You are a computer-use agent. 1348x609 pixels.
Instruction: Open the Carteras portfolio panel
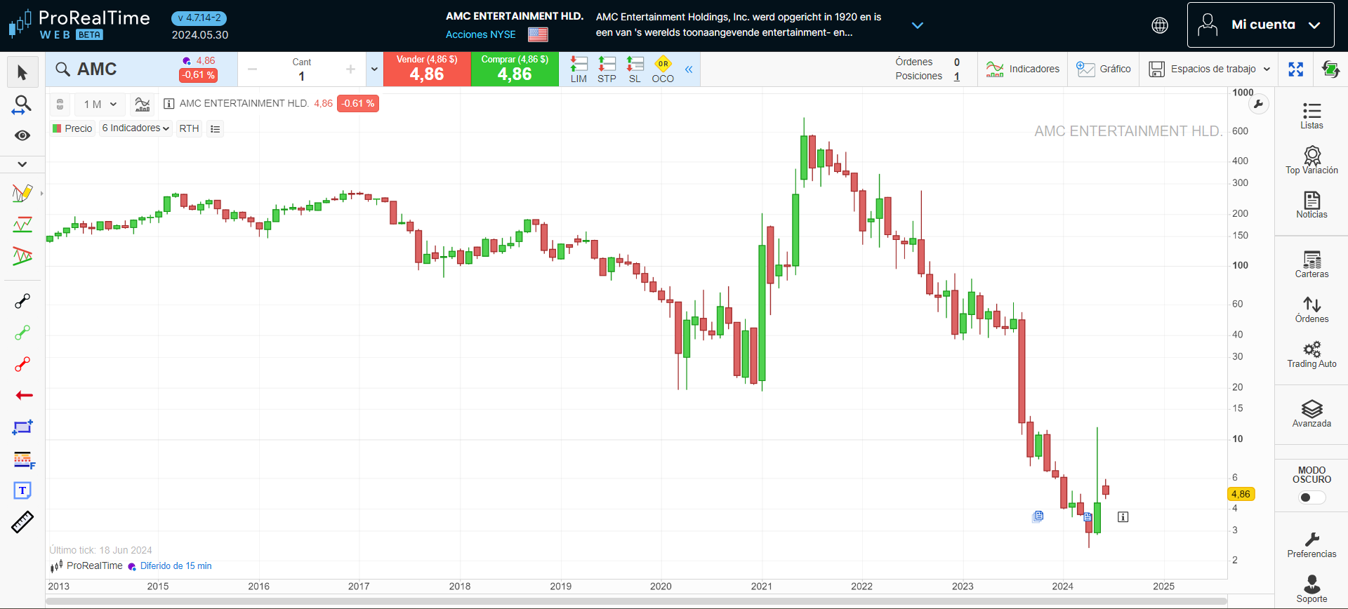1311,265
